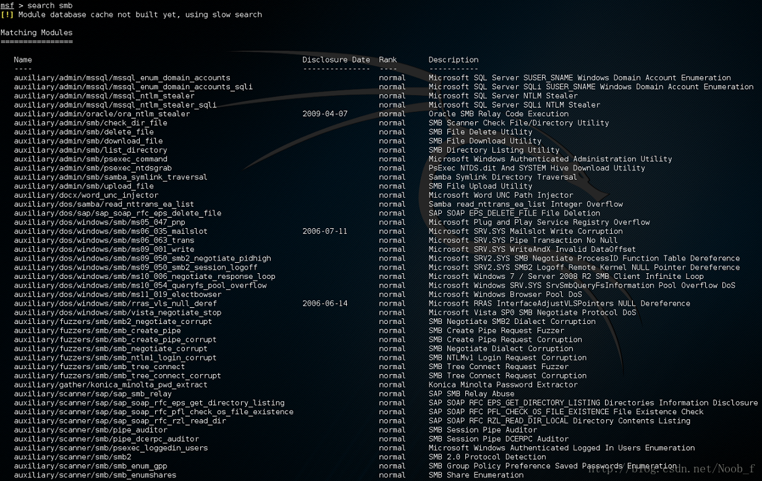Viewport: 762px width, 481px height.
Task: Select ms09_050_smb2_session_logoff module name
Action: coord(136,268)
